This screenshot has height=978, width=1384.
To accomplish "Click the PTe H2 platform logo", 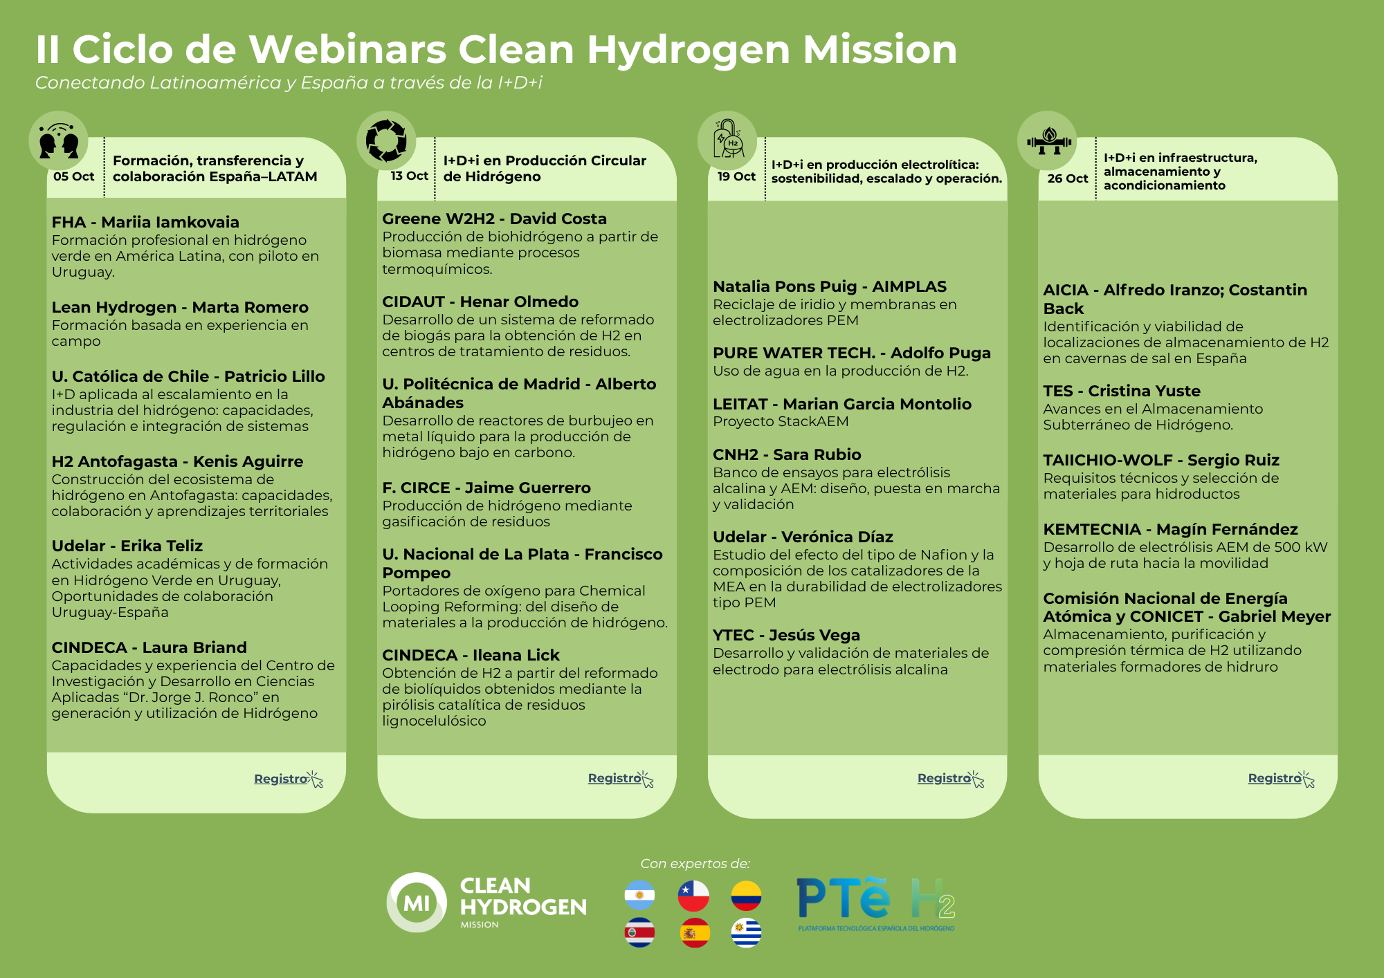I will tap(876, 904).
